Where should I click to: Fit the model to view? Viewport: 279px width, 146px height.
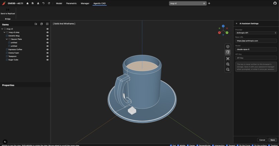pos(228,59)
